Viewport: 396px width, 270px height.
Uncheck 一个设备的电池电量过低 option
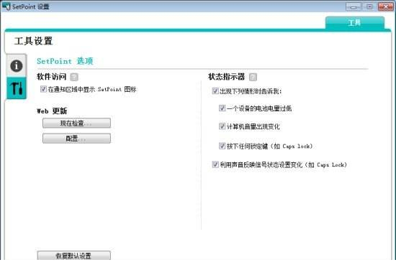pos(222,108)
